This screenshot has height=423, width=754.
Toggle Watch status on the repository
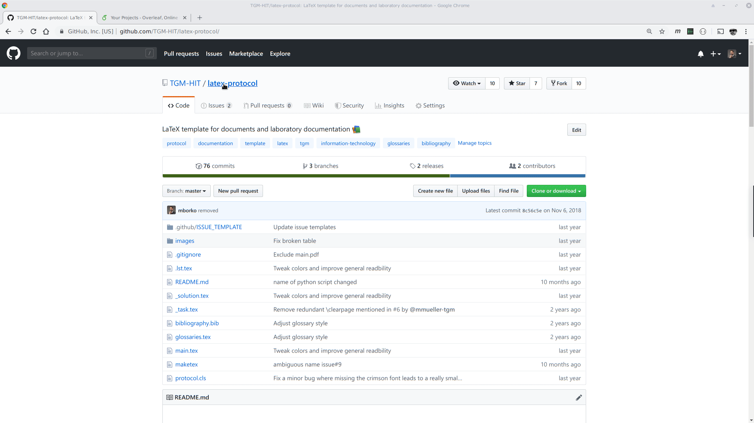[x=466, y=83]
